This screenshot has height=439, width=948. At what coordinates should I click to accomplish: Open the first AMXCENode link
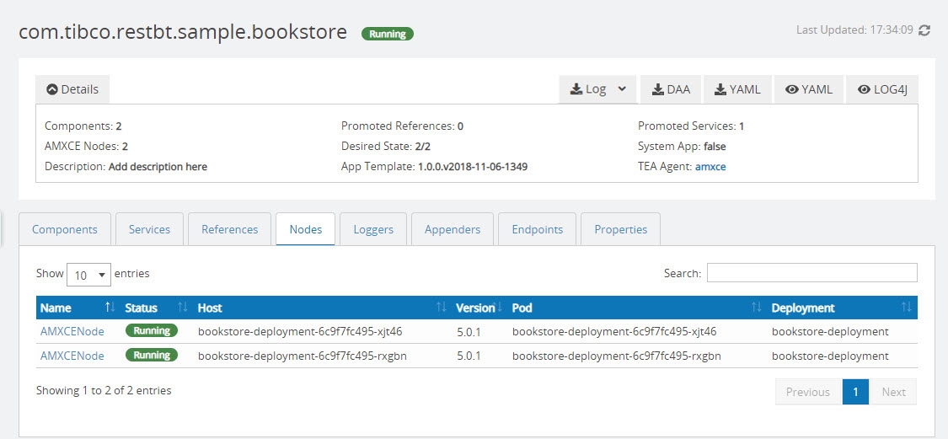72,332
